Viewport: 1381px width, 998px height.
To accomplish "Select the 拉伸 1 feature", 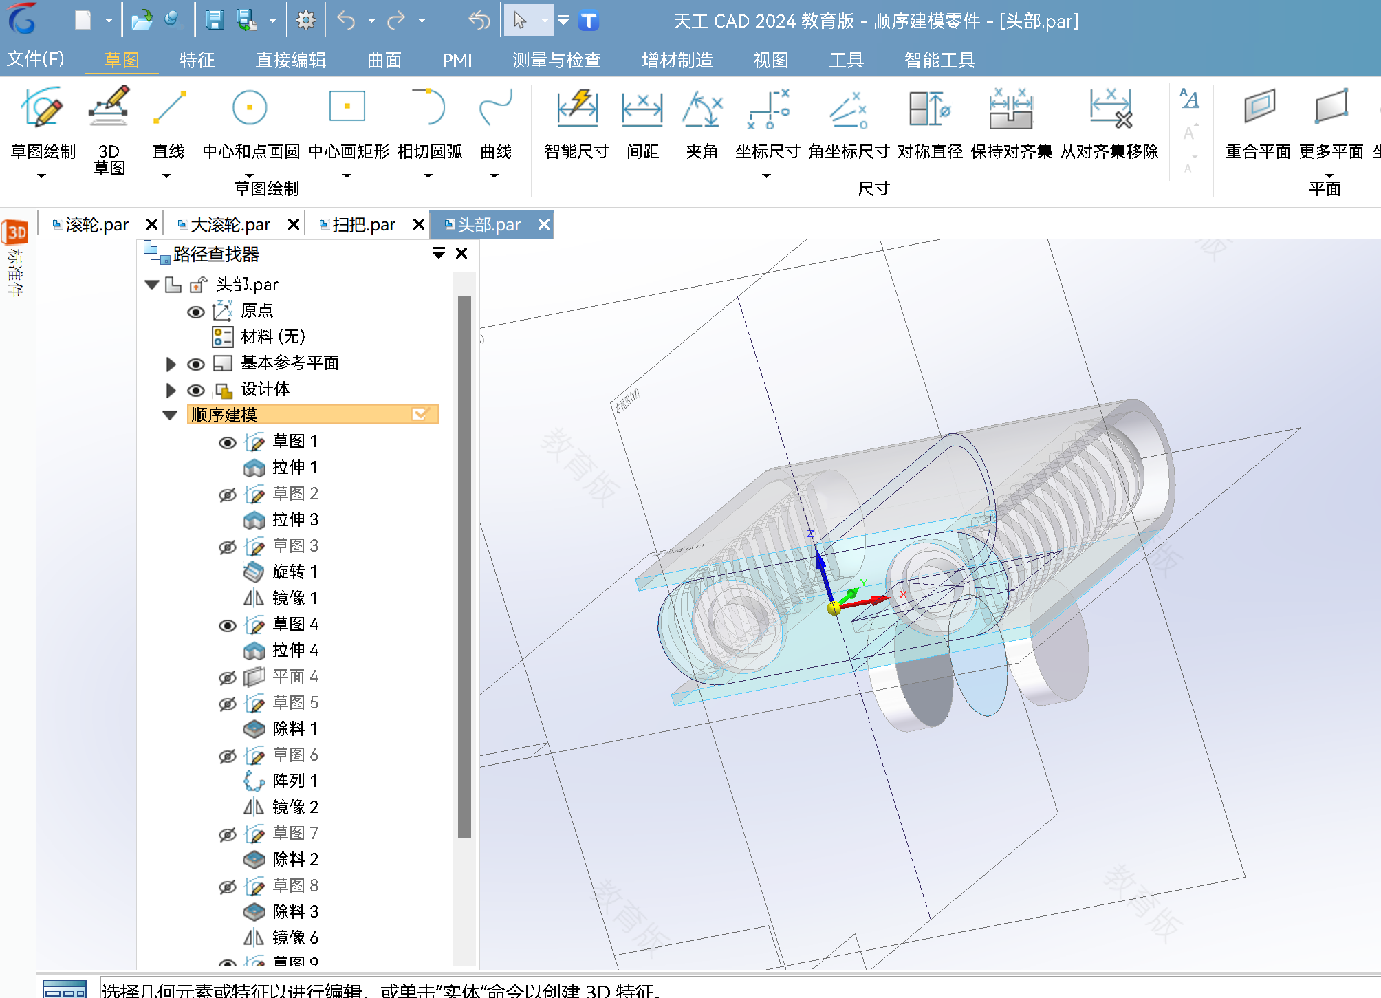I will coord(281,468).
